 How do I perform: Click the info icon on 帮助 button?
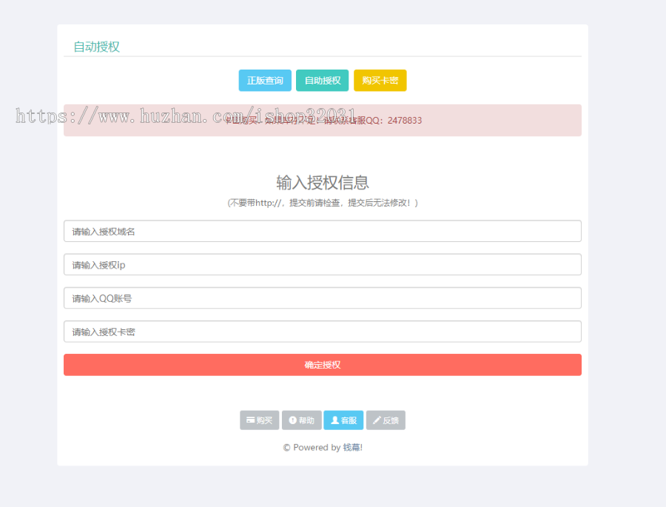[292, 420]
